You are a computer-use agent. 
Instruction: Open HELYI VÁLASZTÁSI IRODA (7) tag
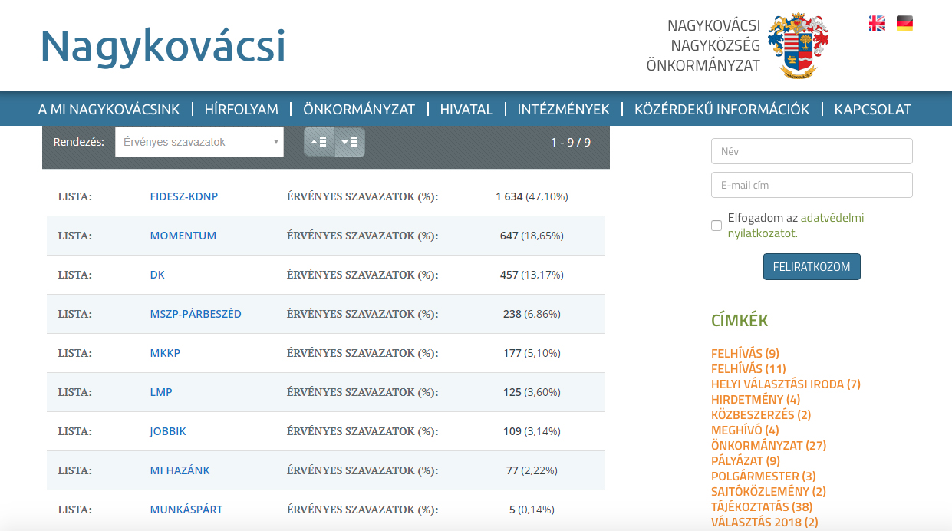(786, 384)
